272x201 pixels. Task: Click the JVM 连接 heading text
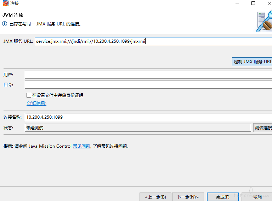[x=13, y=15]
